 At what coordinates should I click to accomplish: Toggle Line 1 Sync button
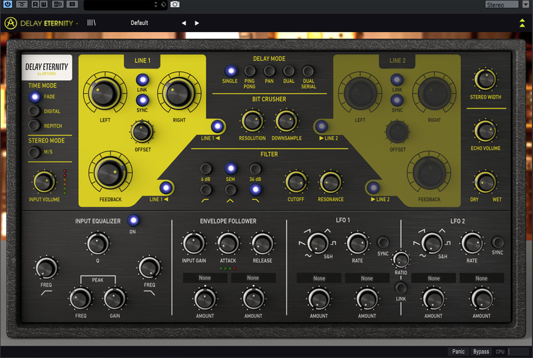point(142,100)
